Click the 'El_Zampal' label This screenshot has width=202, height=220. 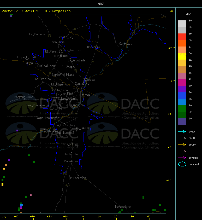pyautogui.click(x=69, y=67)
